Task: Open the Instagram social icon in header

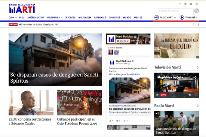Action: [196, 4]
